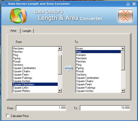Click To list scroll-up arrow
The width and height of the screenshot is (138, 121).
coord(123,48)
